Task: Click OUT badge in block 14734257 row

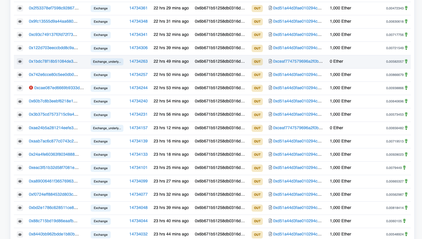Action: [257, 75]
